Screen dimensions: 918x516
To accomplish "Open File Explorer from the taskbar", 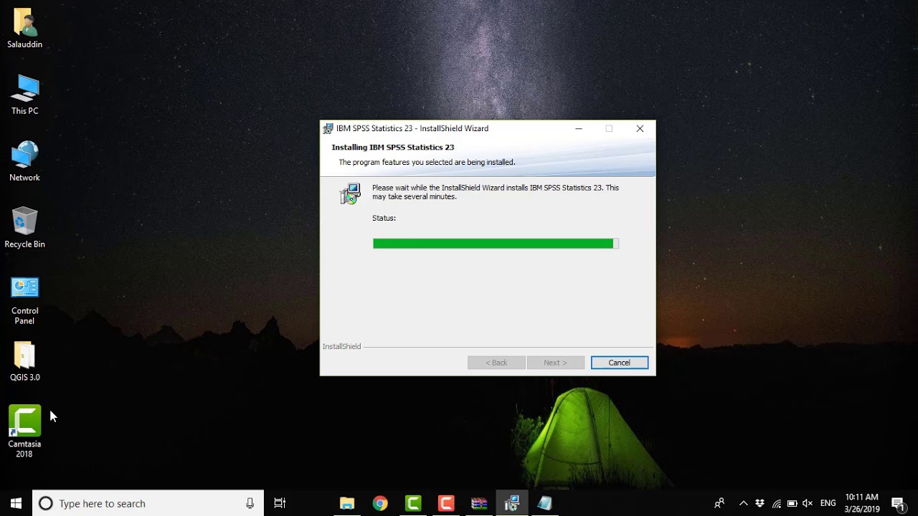I will (347, 503).
